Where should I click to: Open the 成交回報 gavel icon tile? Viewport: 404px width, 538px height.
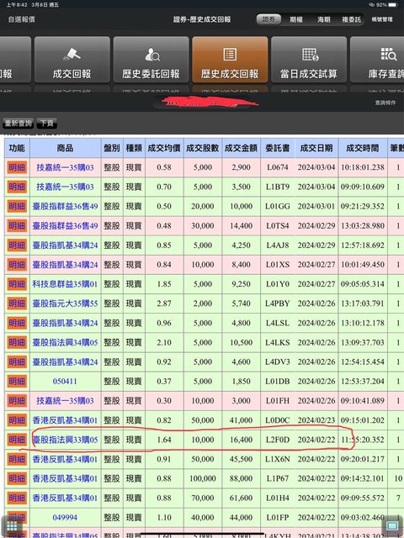point(72,60)
